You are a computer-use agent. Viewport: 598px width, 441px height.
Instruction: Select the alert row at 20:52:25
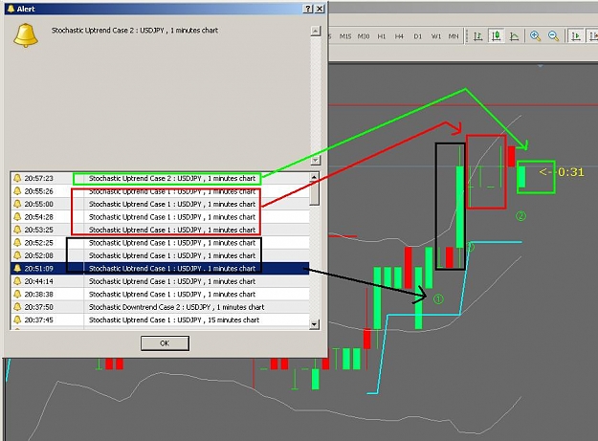click(160, 243)
